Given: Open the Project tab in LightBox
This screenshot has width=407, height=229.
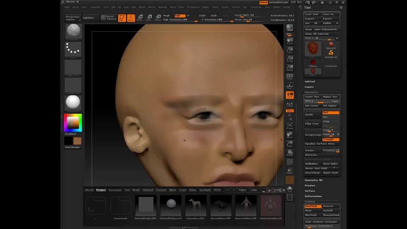Looking at the screenshot, I should 101,190.
